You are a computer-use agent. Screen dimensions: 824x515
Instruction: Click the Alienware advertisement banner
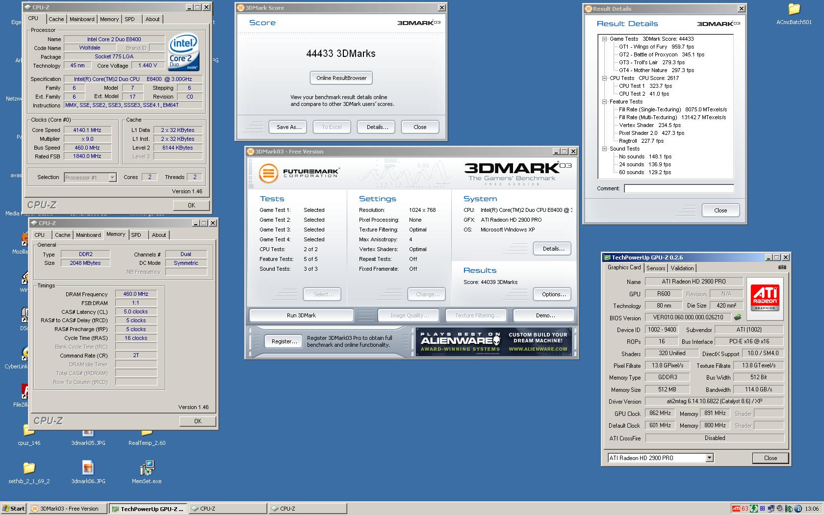tap(494, 341)
